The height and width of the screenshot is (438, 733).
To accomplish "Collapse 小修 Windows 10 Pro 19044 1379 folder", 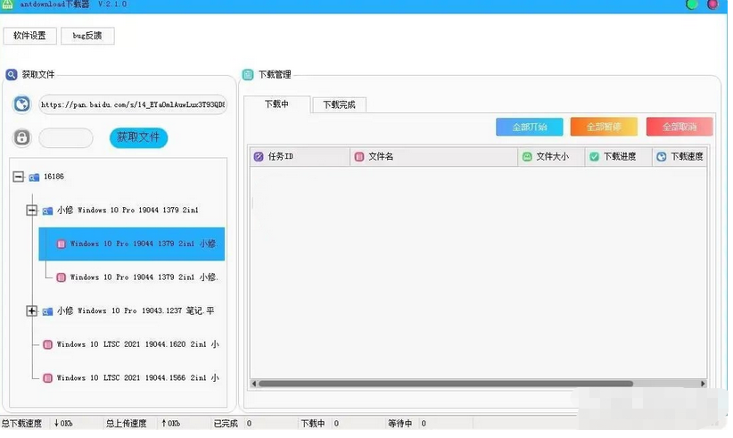I will click(x=32, y=211).
